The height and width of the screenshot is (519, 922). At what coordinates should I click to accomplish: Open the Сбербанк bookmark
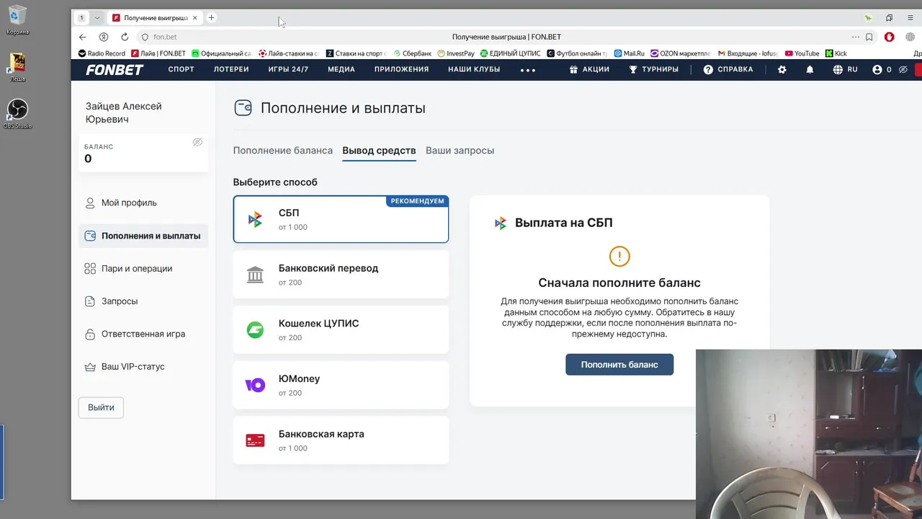click(x=412, y=53)
